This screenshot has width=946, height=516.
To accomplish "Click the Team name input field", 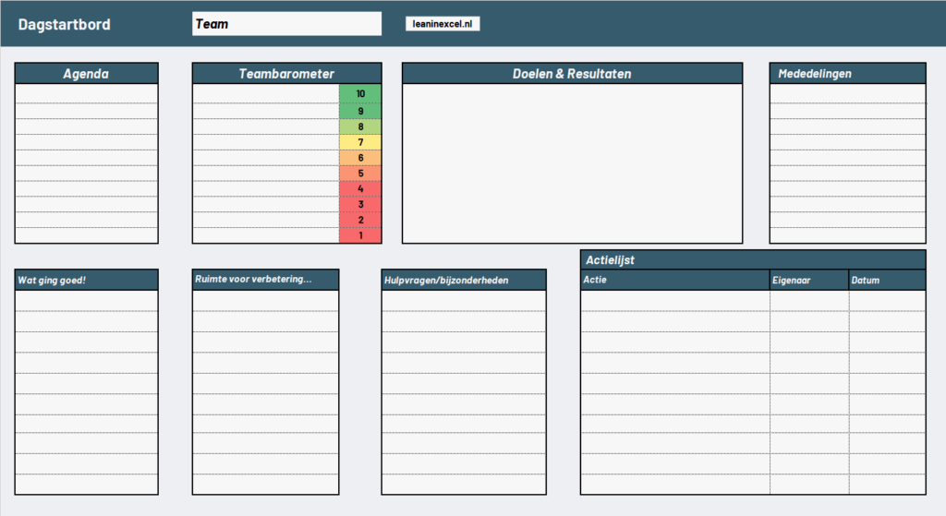I will pyautogui.click(x=286, y=24).
